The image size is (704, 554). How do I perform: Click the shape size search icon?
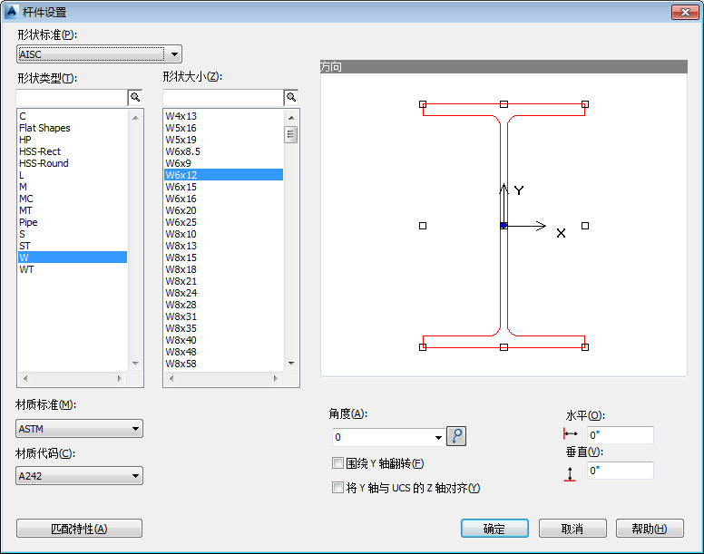[291, 97]
